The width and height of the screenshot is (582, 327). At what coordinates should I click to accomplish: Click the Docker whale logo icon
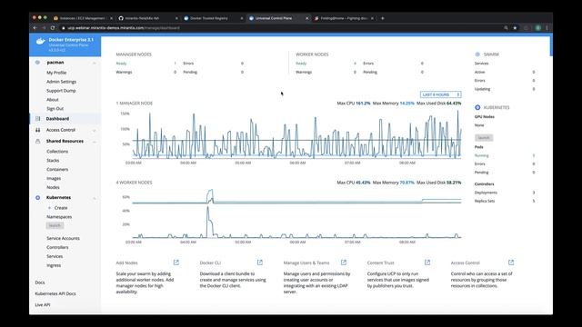click(x=40, y=41)
